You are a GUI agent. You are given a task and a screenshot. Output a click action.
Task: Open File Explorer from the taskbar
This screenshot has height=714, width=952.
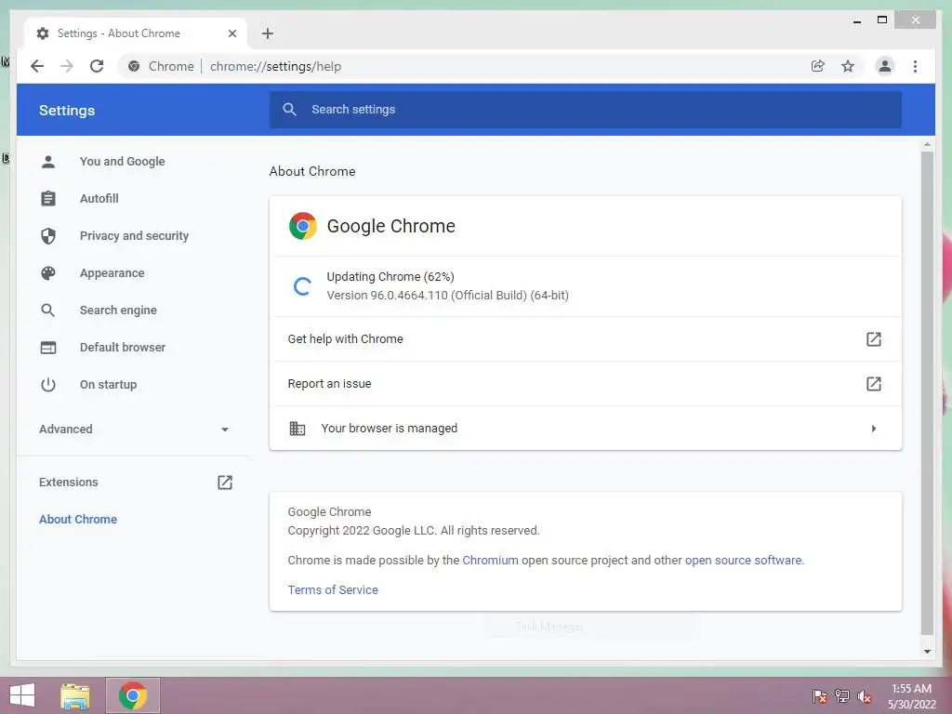75,695
